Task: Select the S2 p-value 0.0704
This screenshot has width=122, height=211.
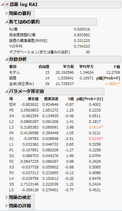Action: [x=95, y=156]
